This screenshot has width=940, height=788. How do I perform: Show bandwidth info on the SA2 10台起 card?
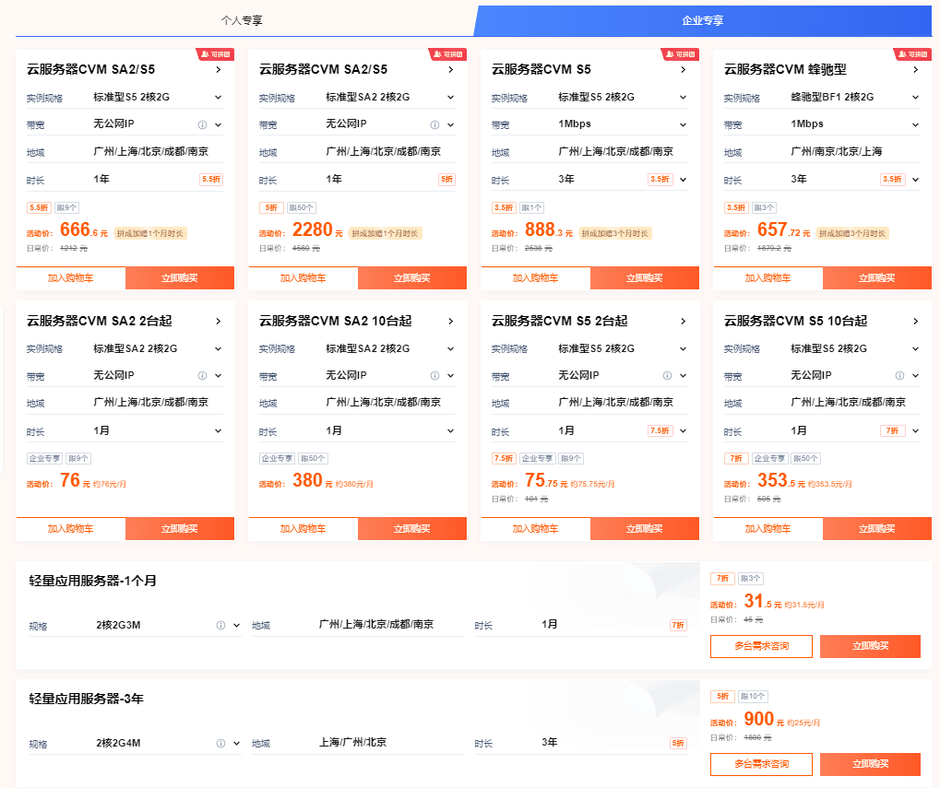coord(434,375)
